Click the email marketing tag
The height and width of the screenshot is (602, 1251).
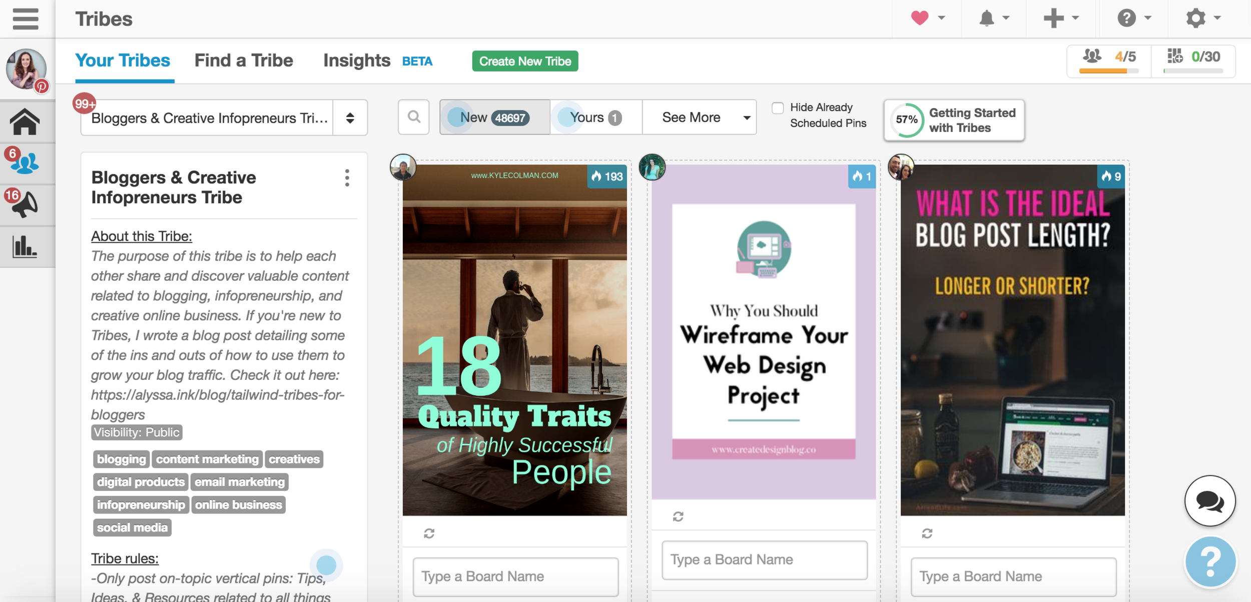click(x=240, y=482)
